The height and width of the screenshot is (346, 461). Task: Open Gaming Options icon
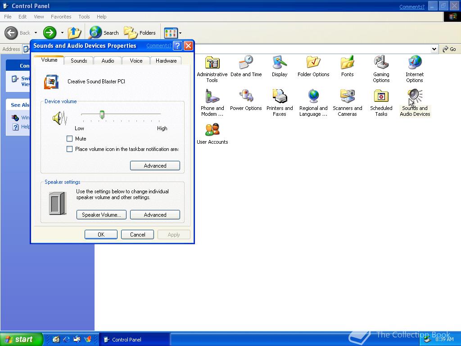pyautogui.click(x=381, y=69)
